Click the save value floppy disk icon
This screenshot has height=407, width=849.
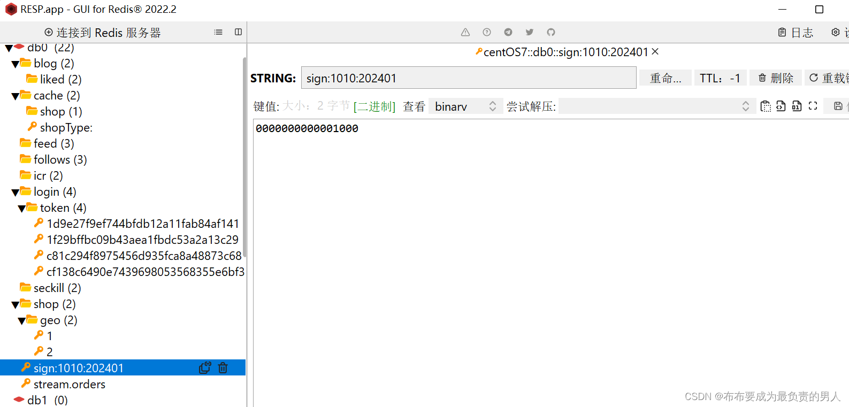pyautogui.click(x=838, y=106)
